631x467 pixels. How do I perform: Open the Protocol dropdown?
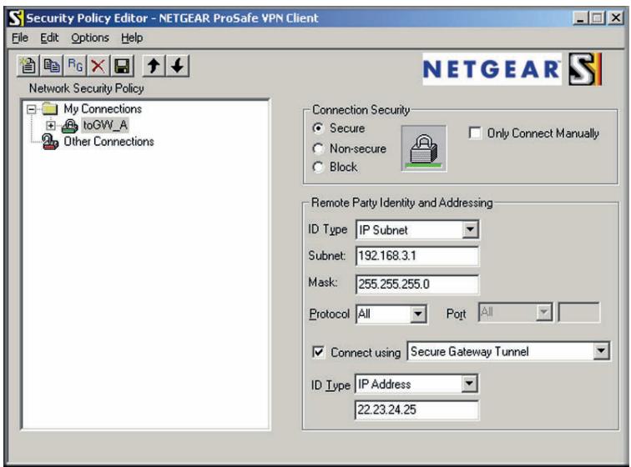[417, 314]
